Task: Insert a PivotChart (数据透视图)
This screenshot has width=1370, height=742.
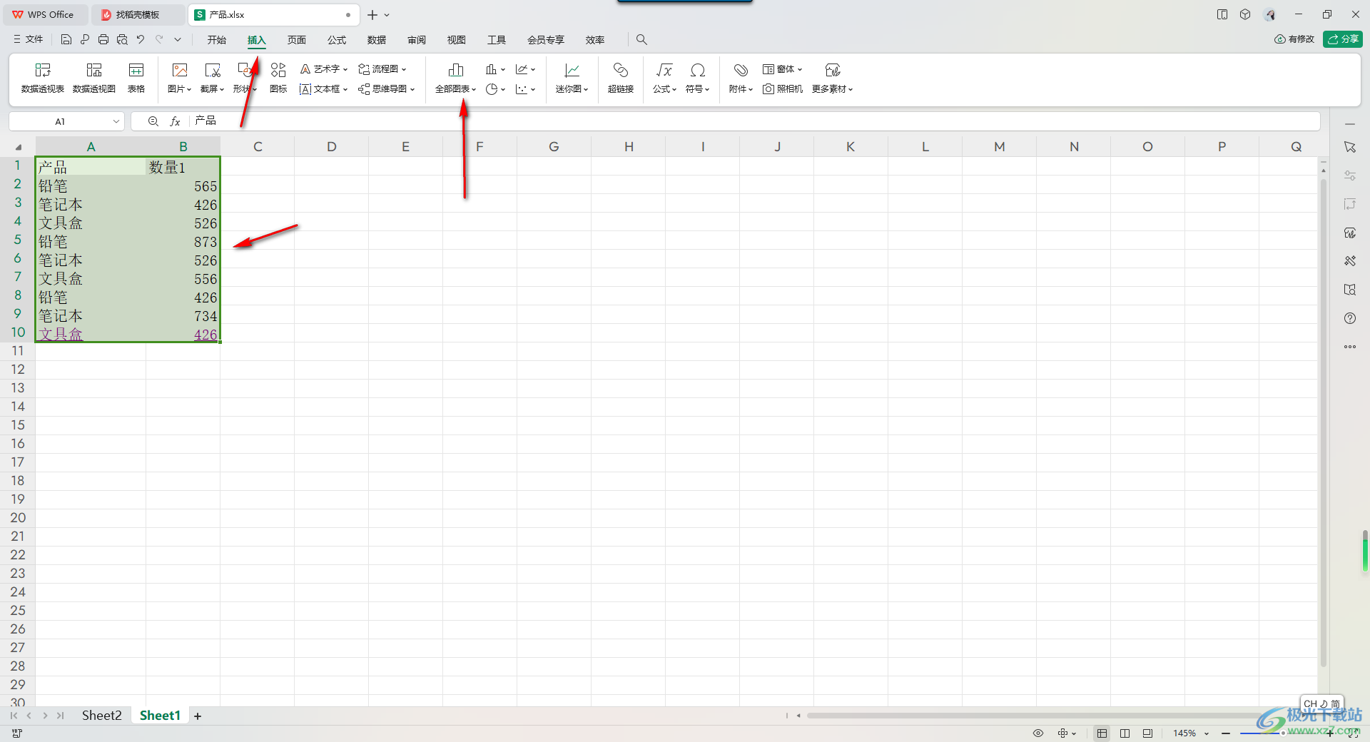Action: pos(94,78)
